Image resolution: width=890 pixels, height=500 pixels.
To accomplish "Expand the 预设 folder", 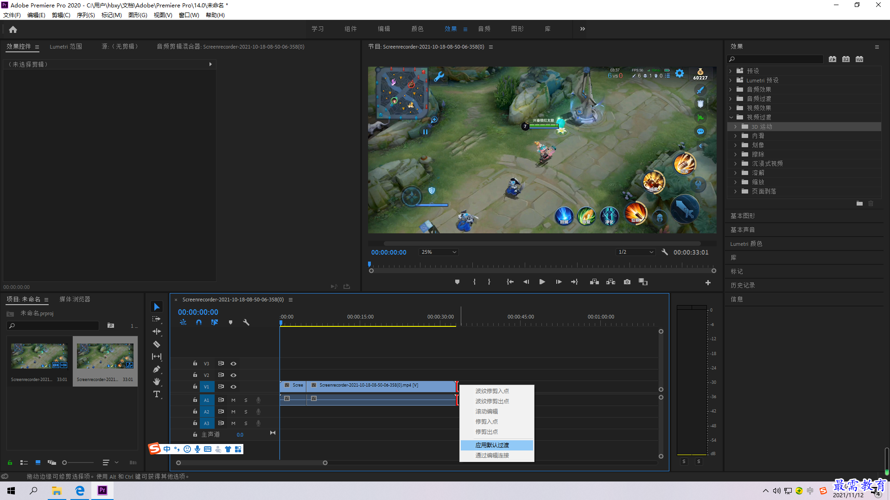I will tap(731, 71).
